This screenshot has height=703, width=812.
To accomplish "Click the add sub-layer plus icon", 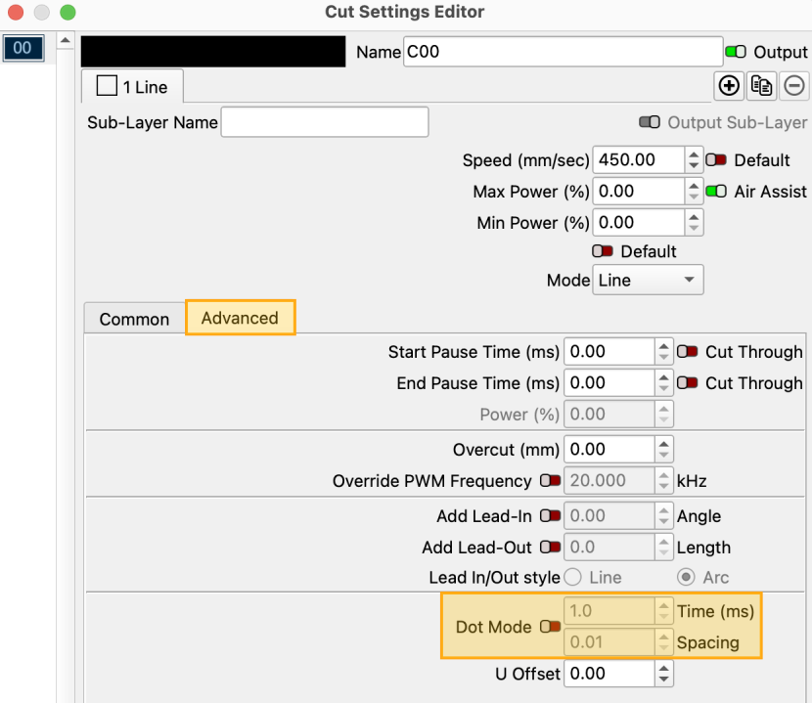I will click(x=728, y=86).
